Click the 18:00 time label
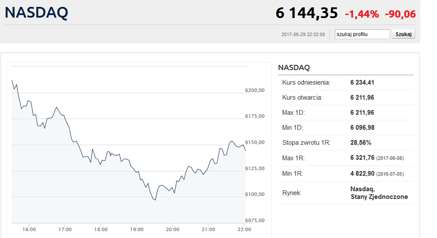The width and height of the screenshot is (437, 238). click(x=101, y=229)
